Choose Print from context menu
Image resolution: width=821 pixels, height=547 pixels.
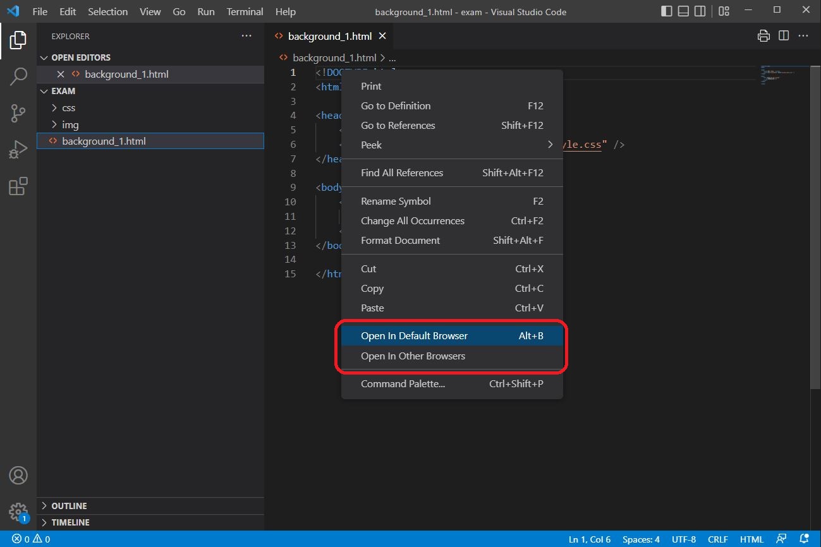[452, 86]
